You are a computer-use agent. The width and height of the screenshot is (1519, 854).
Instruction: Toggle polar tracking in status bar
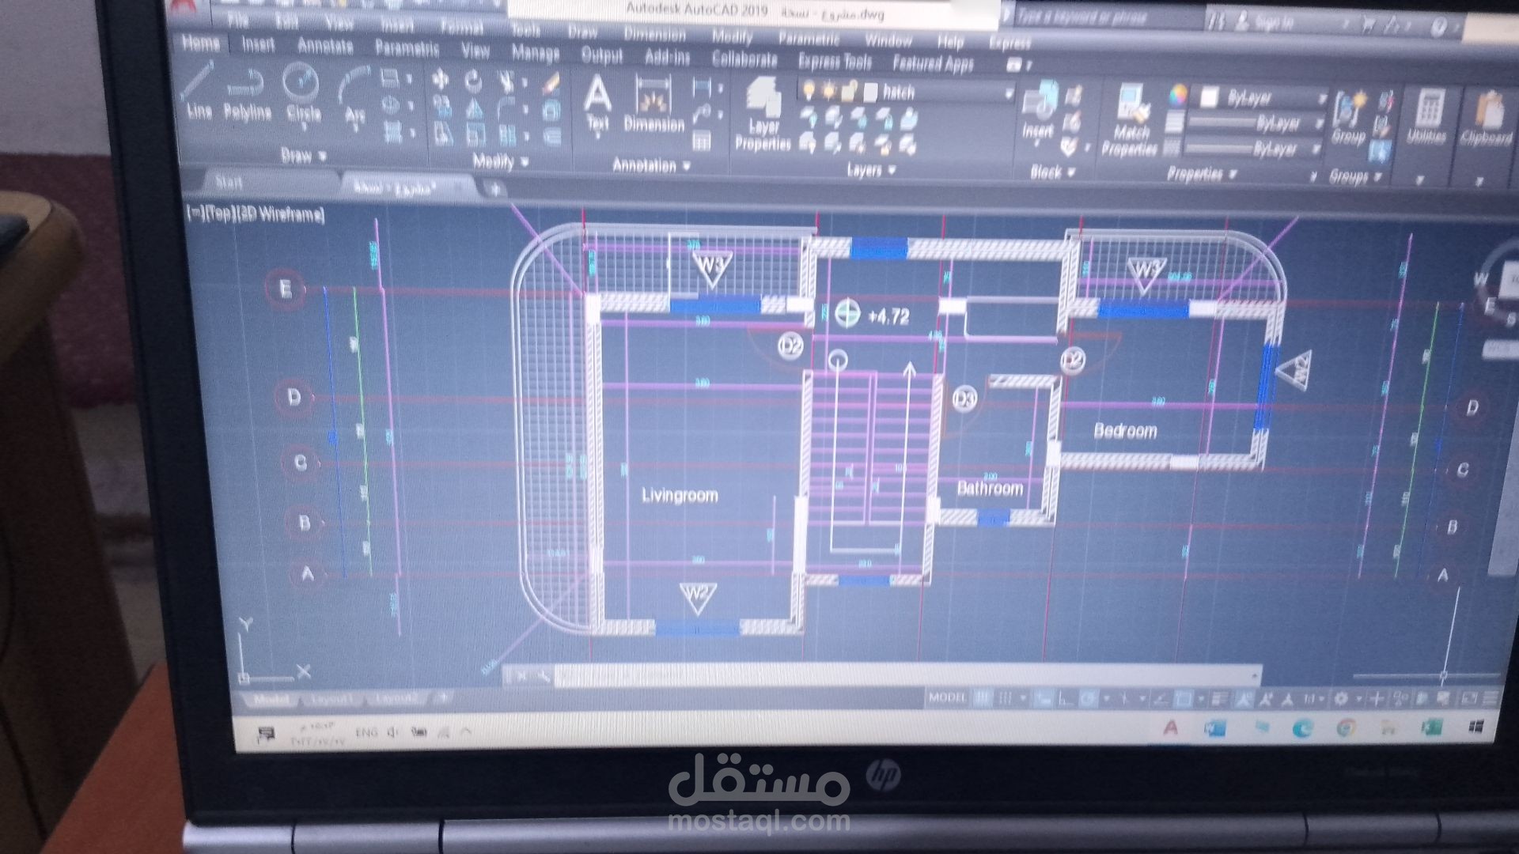click(x=1089, y=699)
